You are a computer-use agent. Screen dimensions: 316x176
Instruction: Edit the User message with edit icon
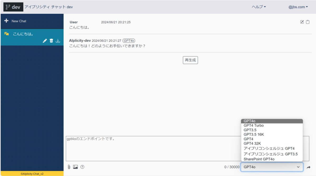pyautogui.click(x=302, y=22)
